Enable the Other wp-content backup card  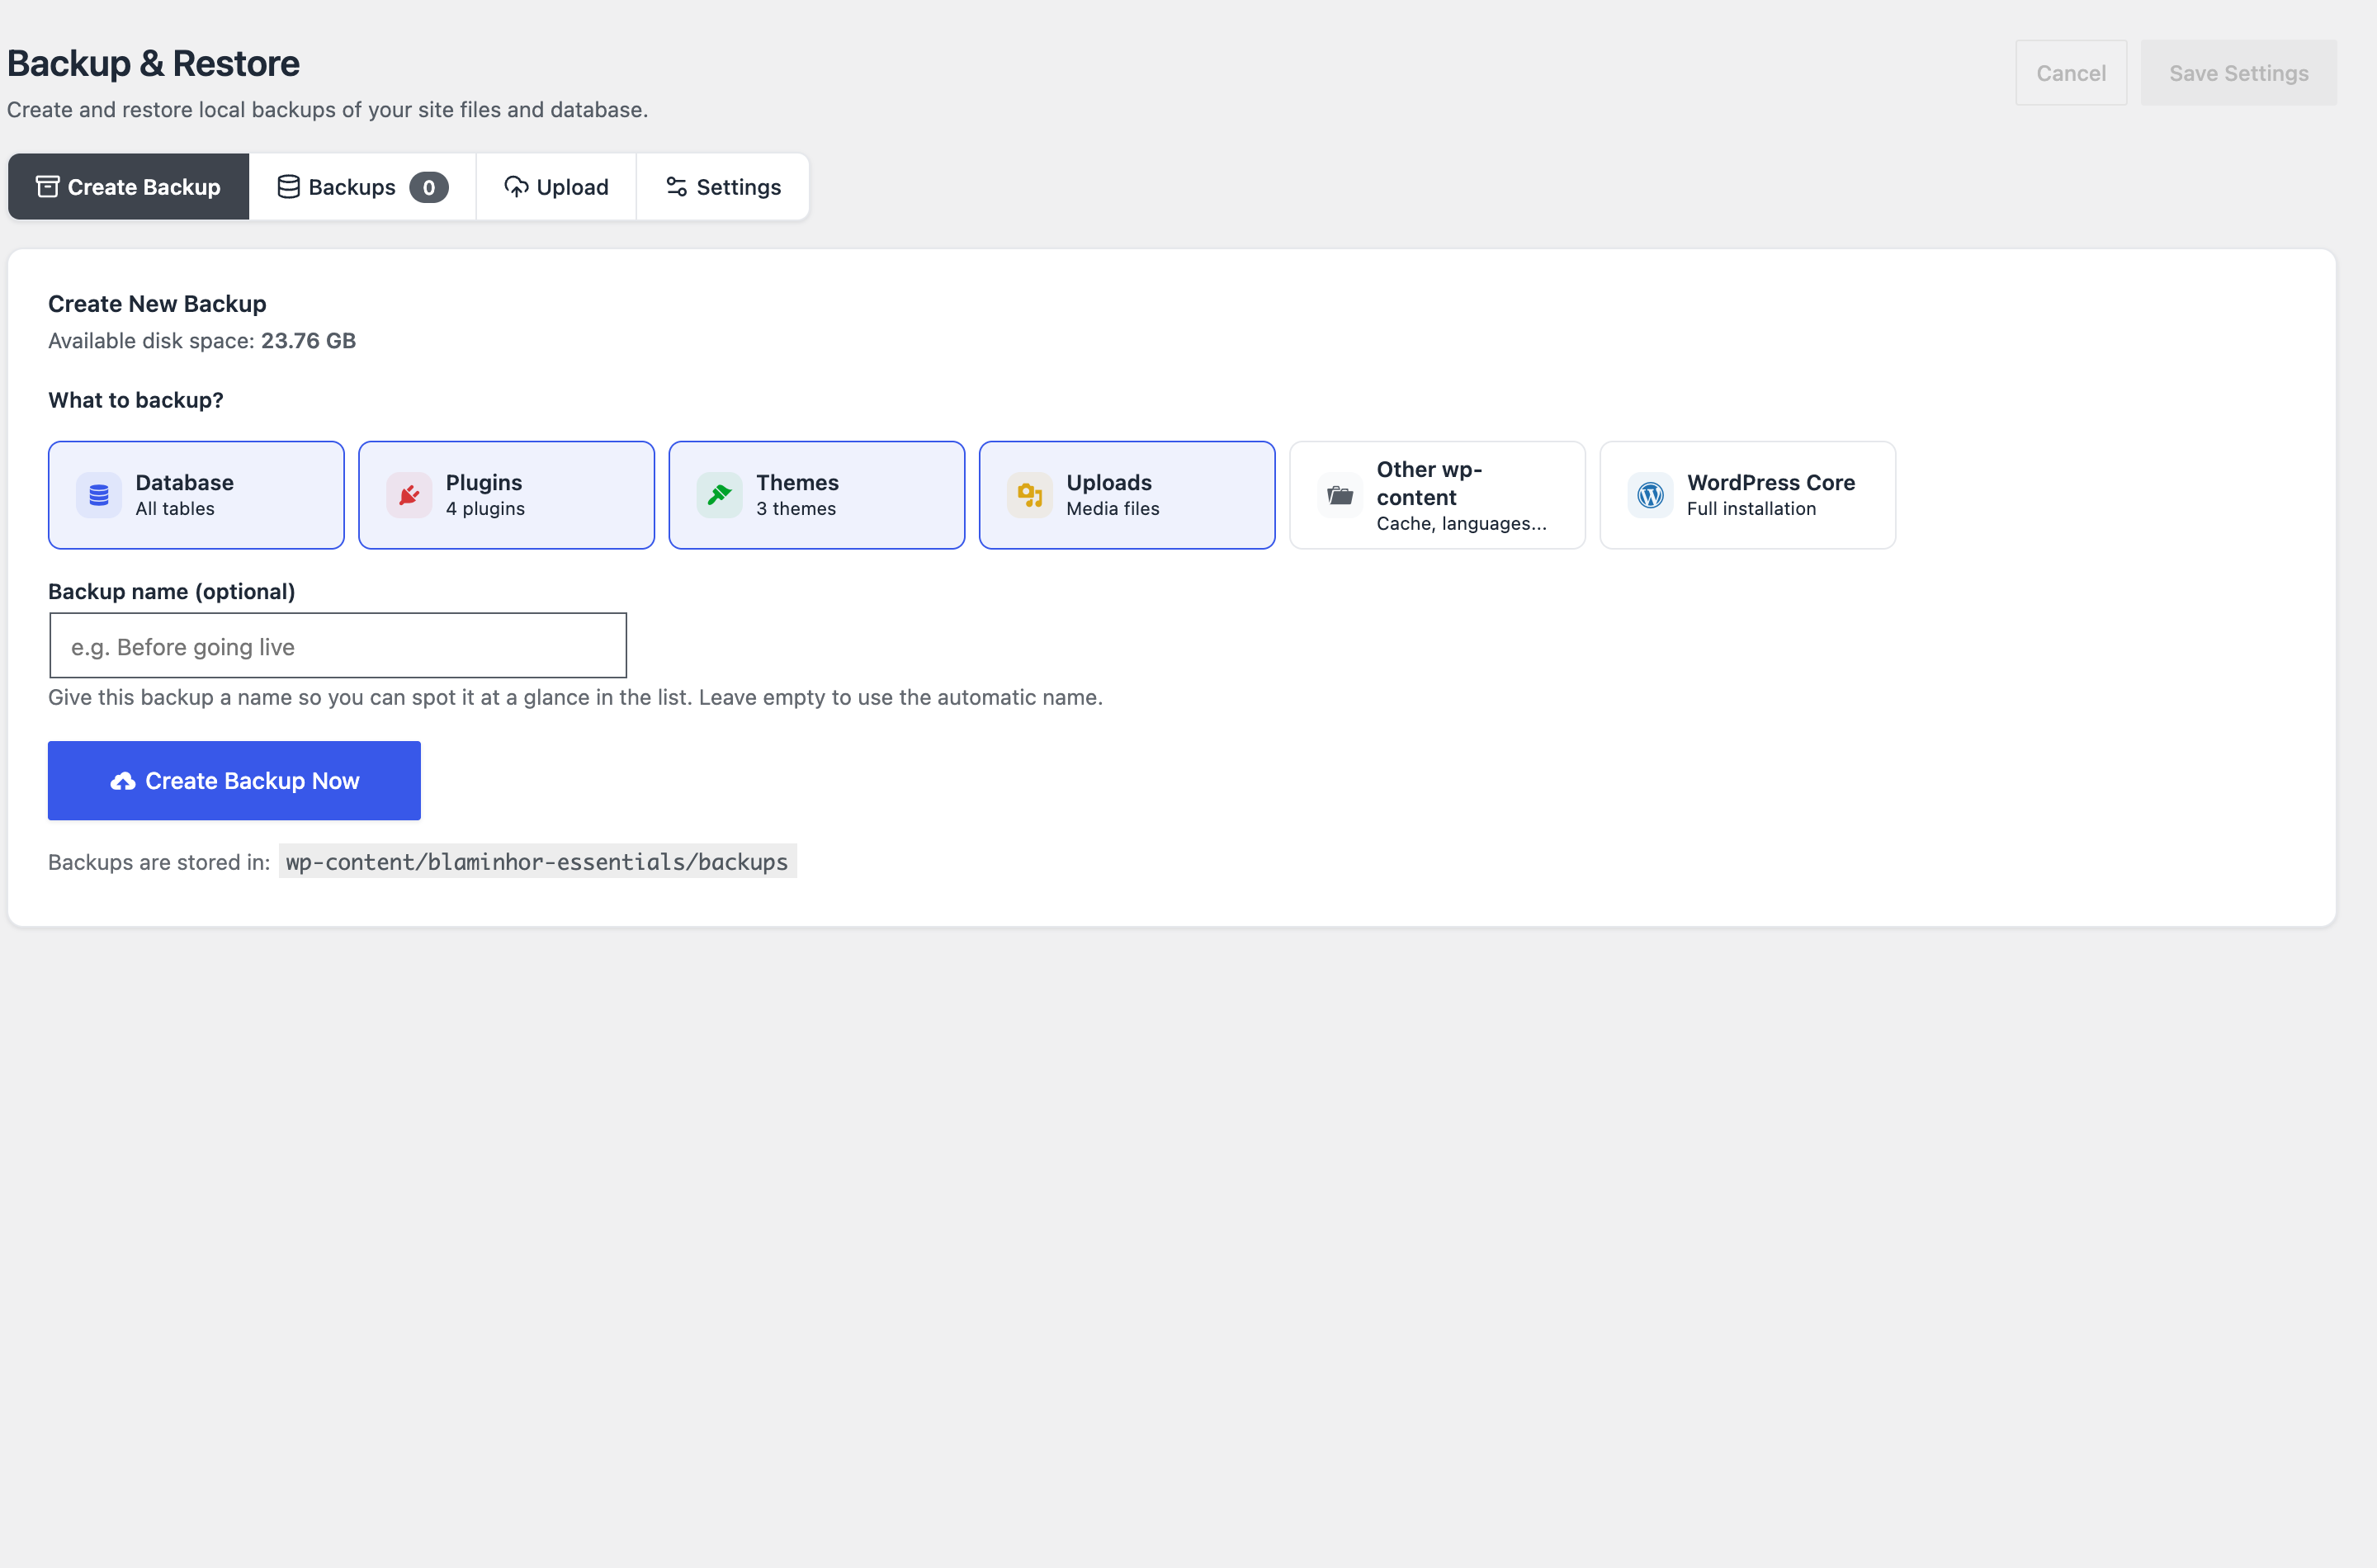pos(1437,495)
